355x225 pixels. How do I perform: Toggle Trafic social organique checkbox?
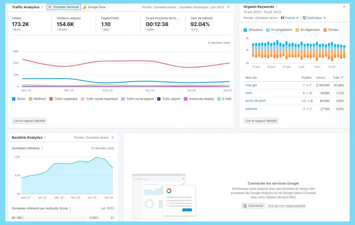pyautogui.click(x=83, y=99)
